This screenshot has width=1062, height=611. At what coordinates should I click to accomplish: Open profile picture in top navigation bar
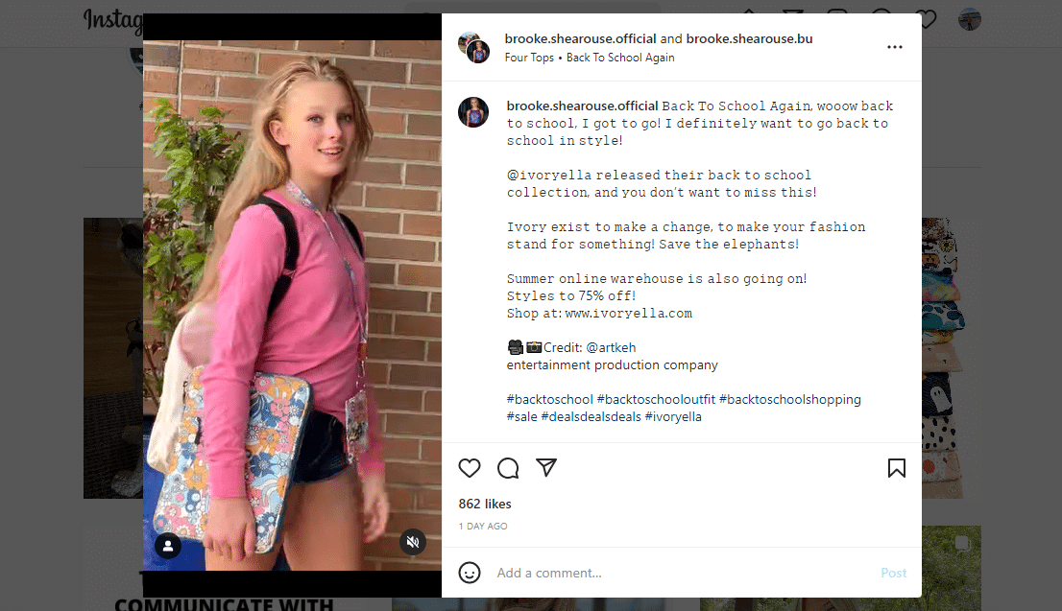(x=970, y=19)
